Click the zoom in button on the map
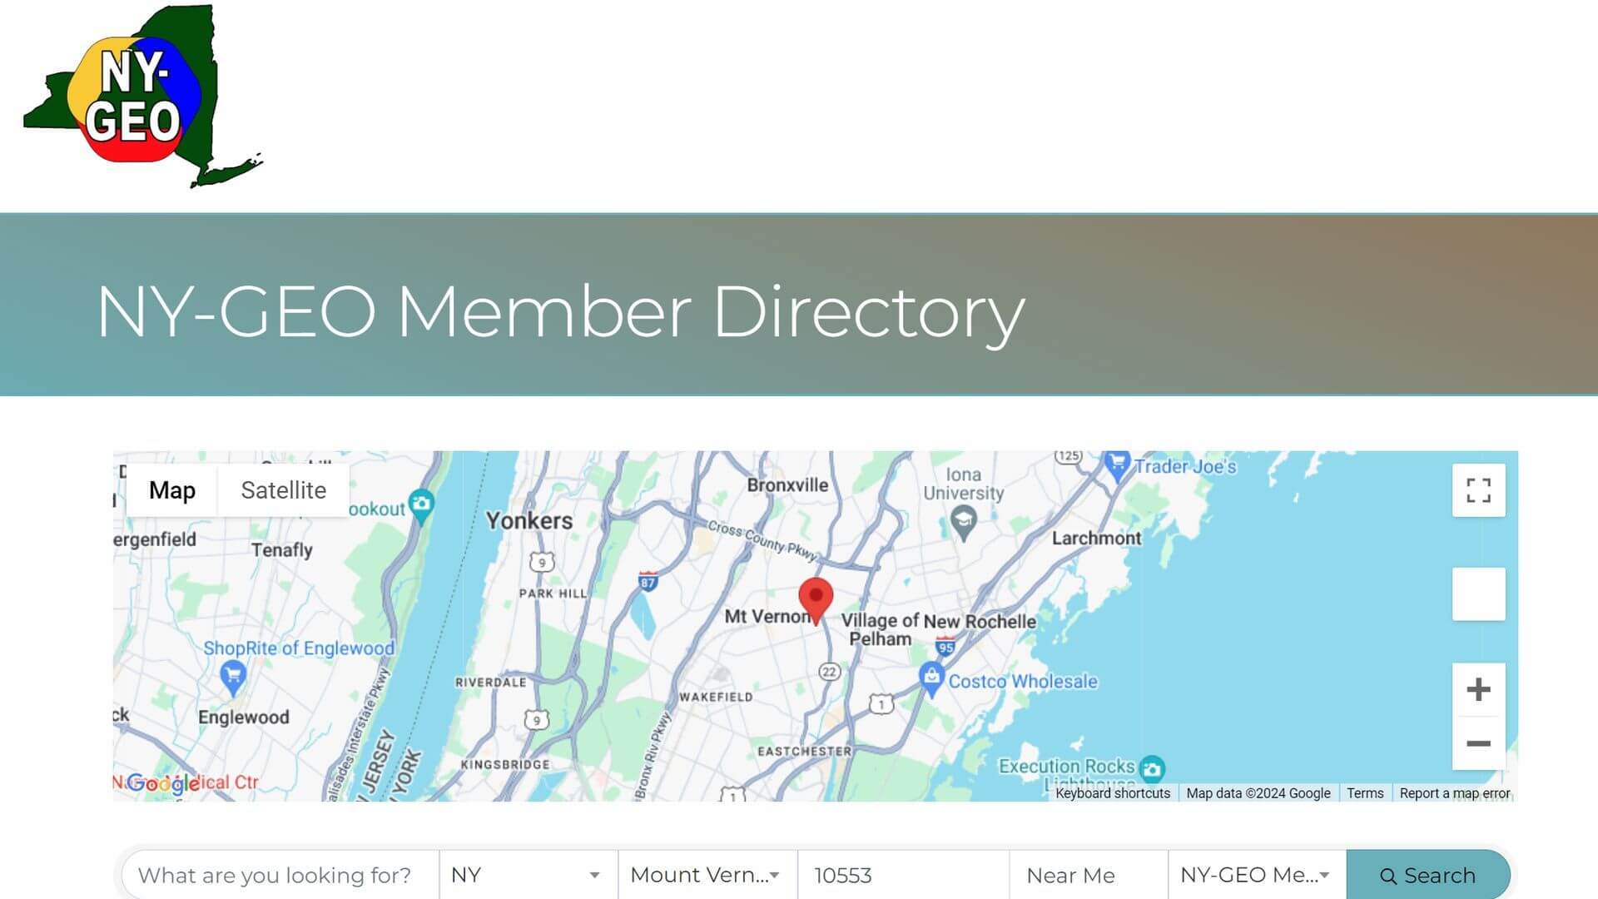 pos(1476,688)
